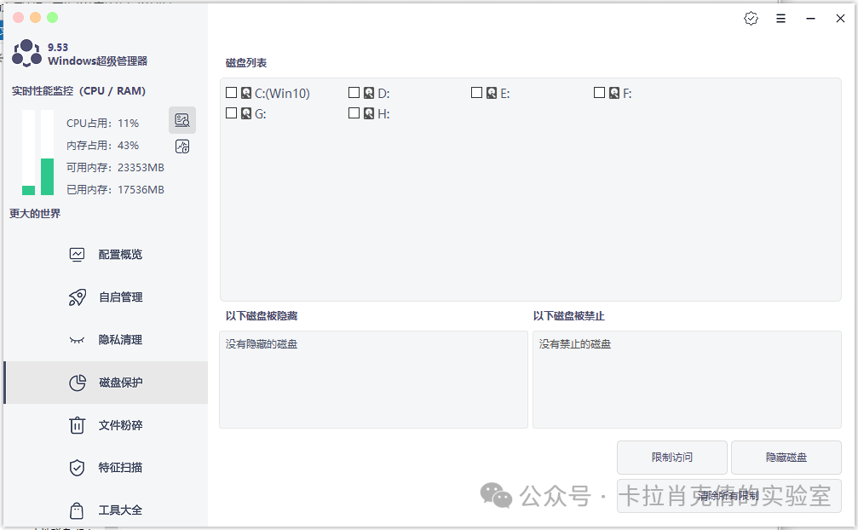This screenshot has width=858, height=530.
Task: Select the F: drive checkbox
Action: pyautogui.click(x=599, y=93)
